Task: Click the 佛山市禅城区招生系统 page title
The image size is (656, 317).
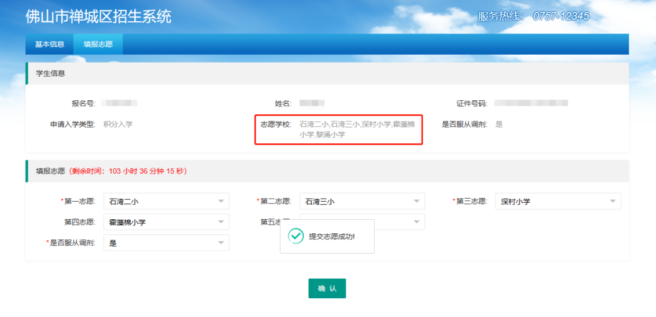Action: [x=98, y=16]
